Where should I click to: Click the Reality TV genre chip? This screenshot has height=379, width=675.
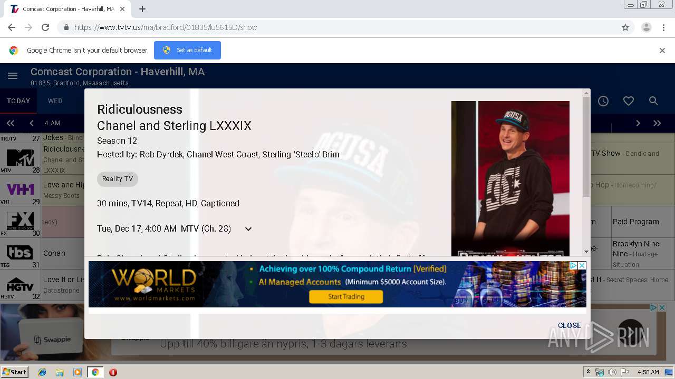point(118,179)
